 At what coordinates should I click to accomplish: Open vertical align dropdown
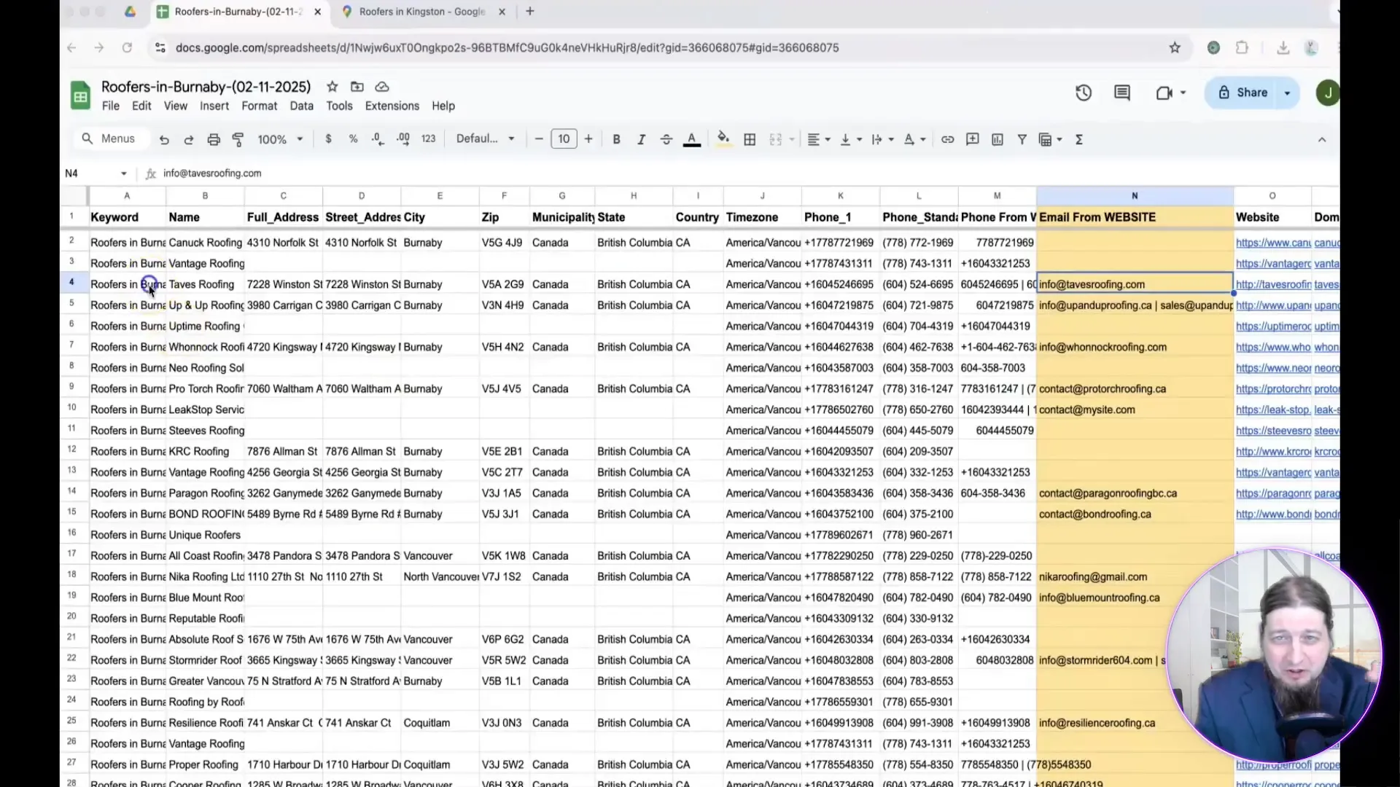(851, 139)
